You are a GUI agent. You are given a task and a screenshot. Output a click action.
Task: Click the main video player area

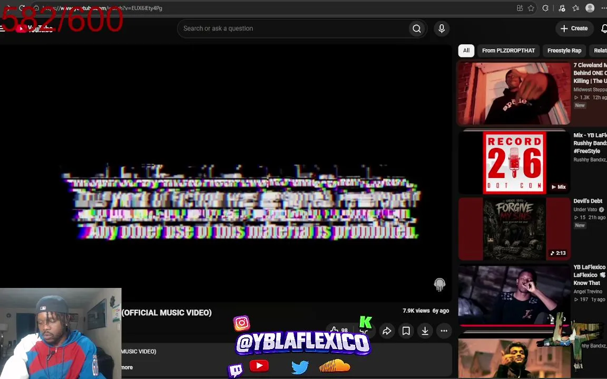pos(226,173)
